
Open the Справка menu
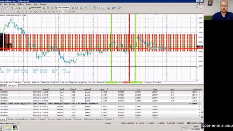click(43, 4)
